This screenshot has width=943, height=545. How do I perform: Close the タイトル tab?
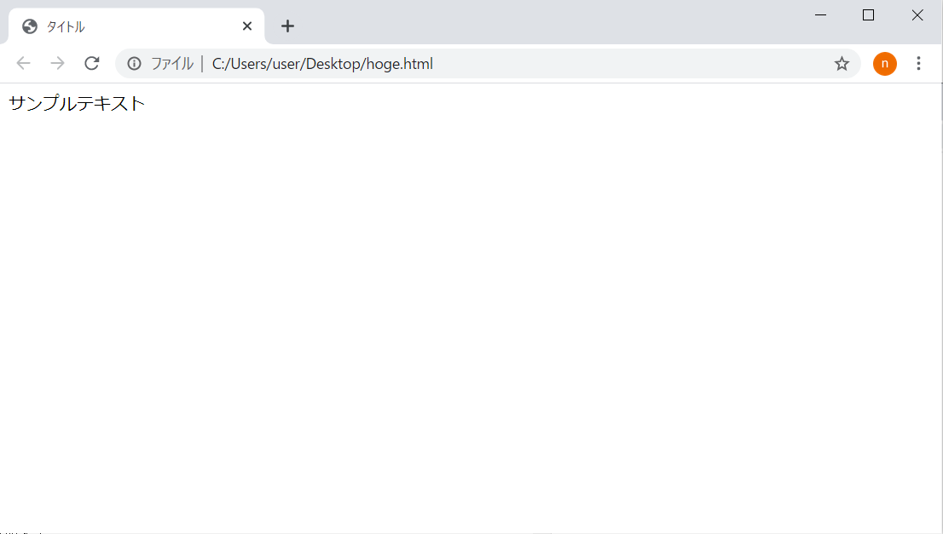point(246,26)
